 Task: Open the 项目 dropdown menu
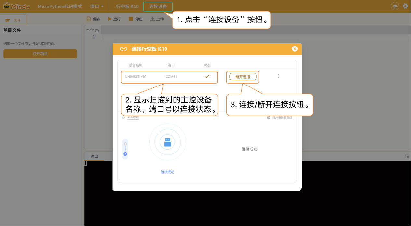(97, 7)
